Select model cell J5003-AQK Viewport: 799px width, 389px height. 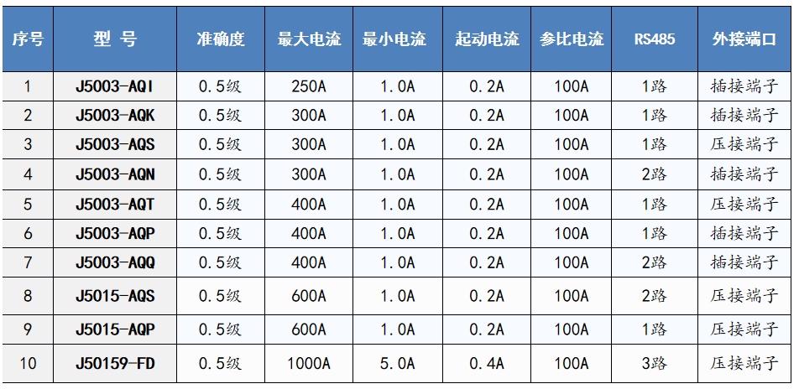tap(115, 116)
